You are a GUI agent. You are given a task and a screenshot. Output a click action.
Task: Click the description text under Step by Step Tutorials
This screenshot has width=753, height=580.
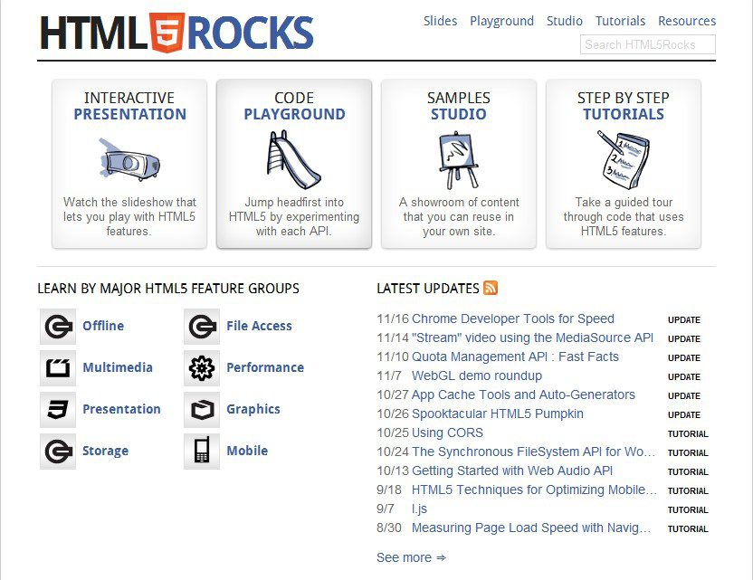(x=624, y=216)
